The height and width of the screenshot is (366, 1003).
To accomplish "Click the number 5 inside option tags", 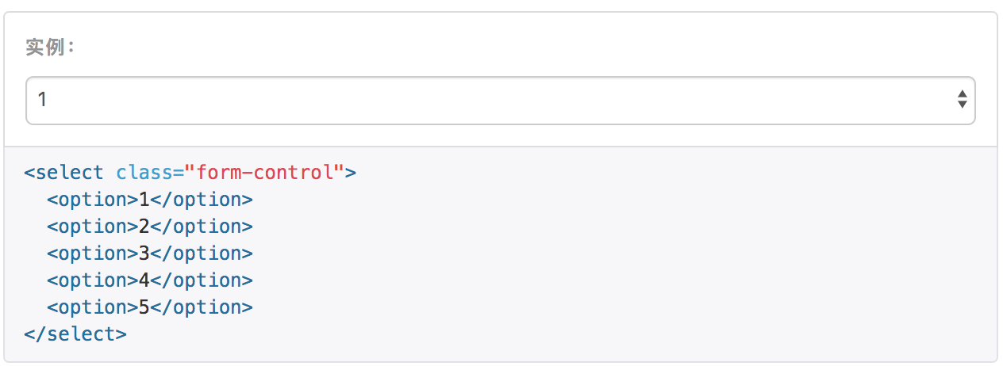I will 144,307.
